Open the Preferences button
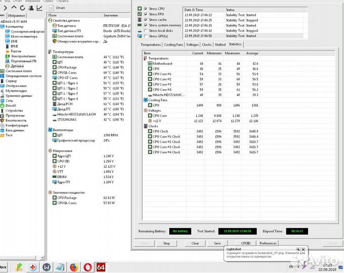The width and height of the screenshot is (344, 273). (268, 243)
